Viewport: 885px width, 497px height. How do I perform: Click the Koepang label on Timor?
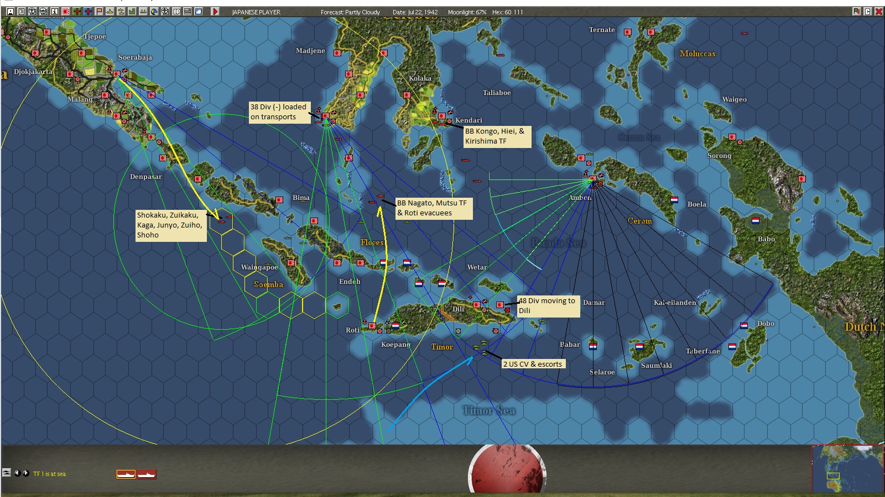395,345
